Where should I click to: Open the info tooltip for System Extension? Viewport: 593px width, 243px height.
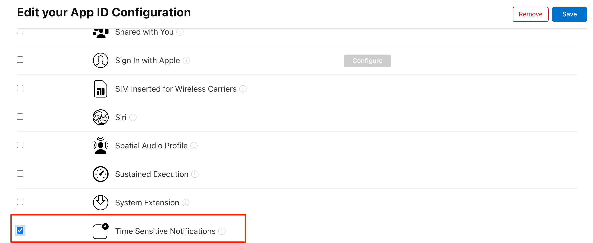click(x=185, y=203)
